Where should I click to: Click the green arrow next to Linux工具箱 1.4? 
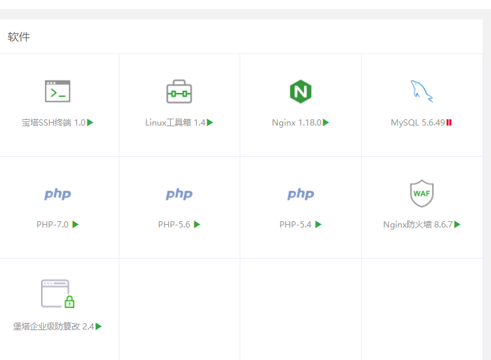pos(210,123)
